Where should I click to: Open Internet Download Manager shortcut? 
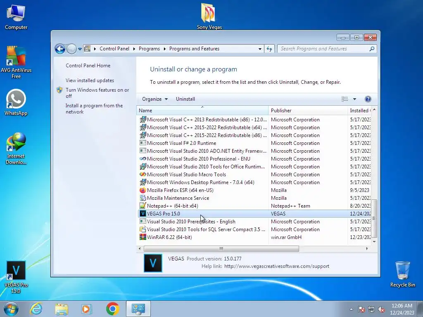point(16,148)
